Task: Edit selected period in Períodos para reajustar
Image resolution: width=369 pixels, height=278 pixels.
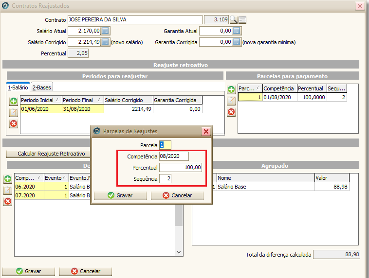Action: click(x=14, y=112)
